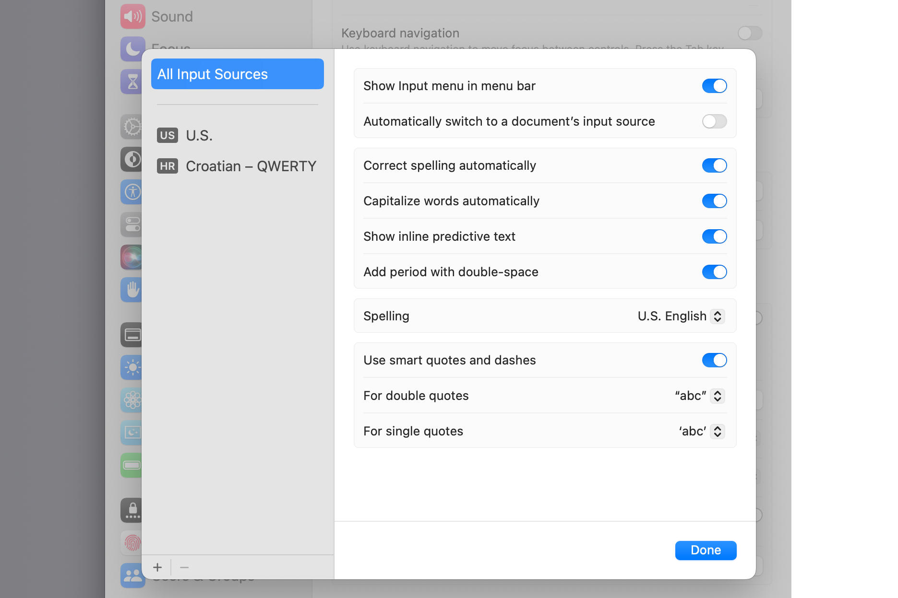Open the Appearance half-circle icon in the sidebar

click(131, 159)
